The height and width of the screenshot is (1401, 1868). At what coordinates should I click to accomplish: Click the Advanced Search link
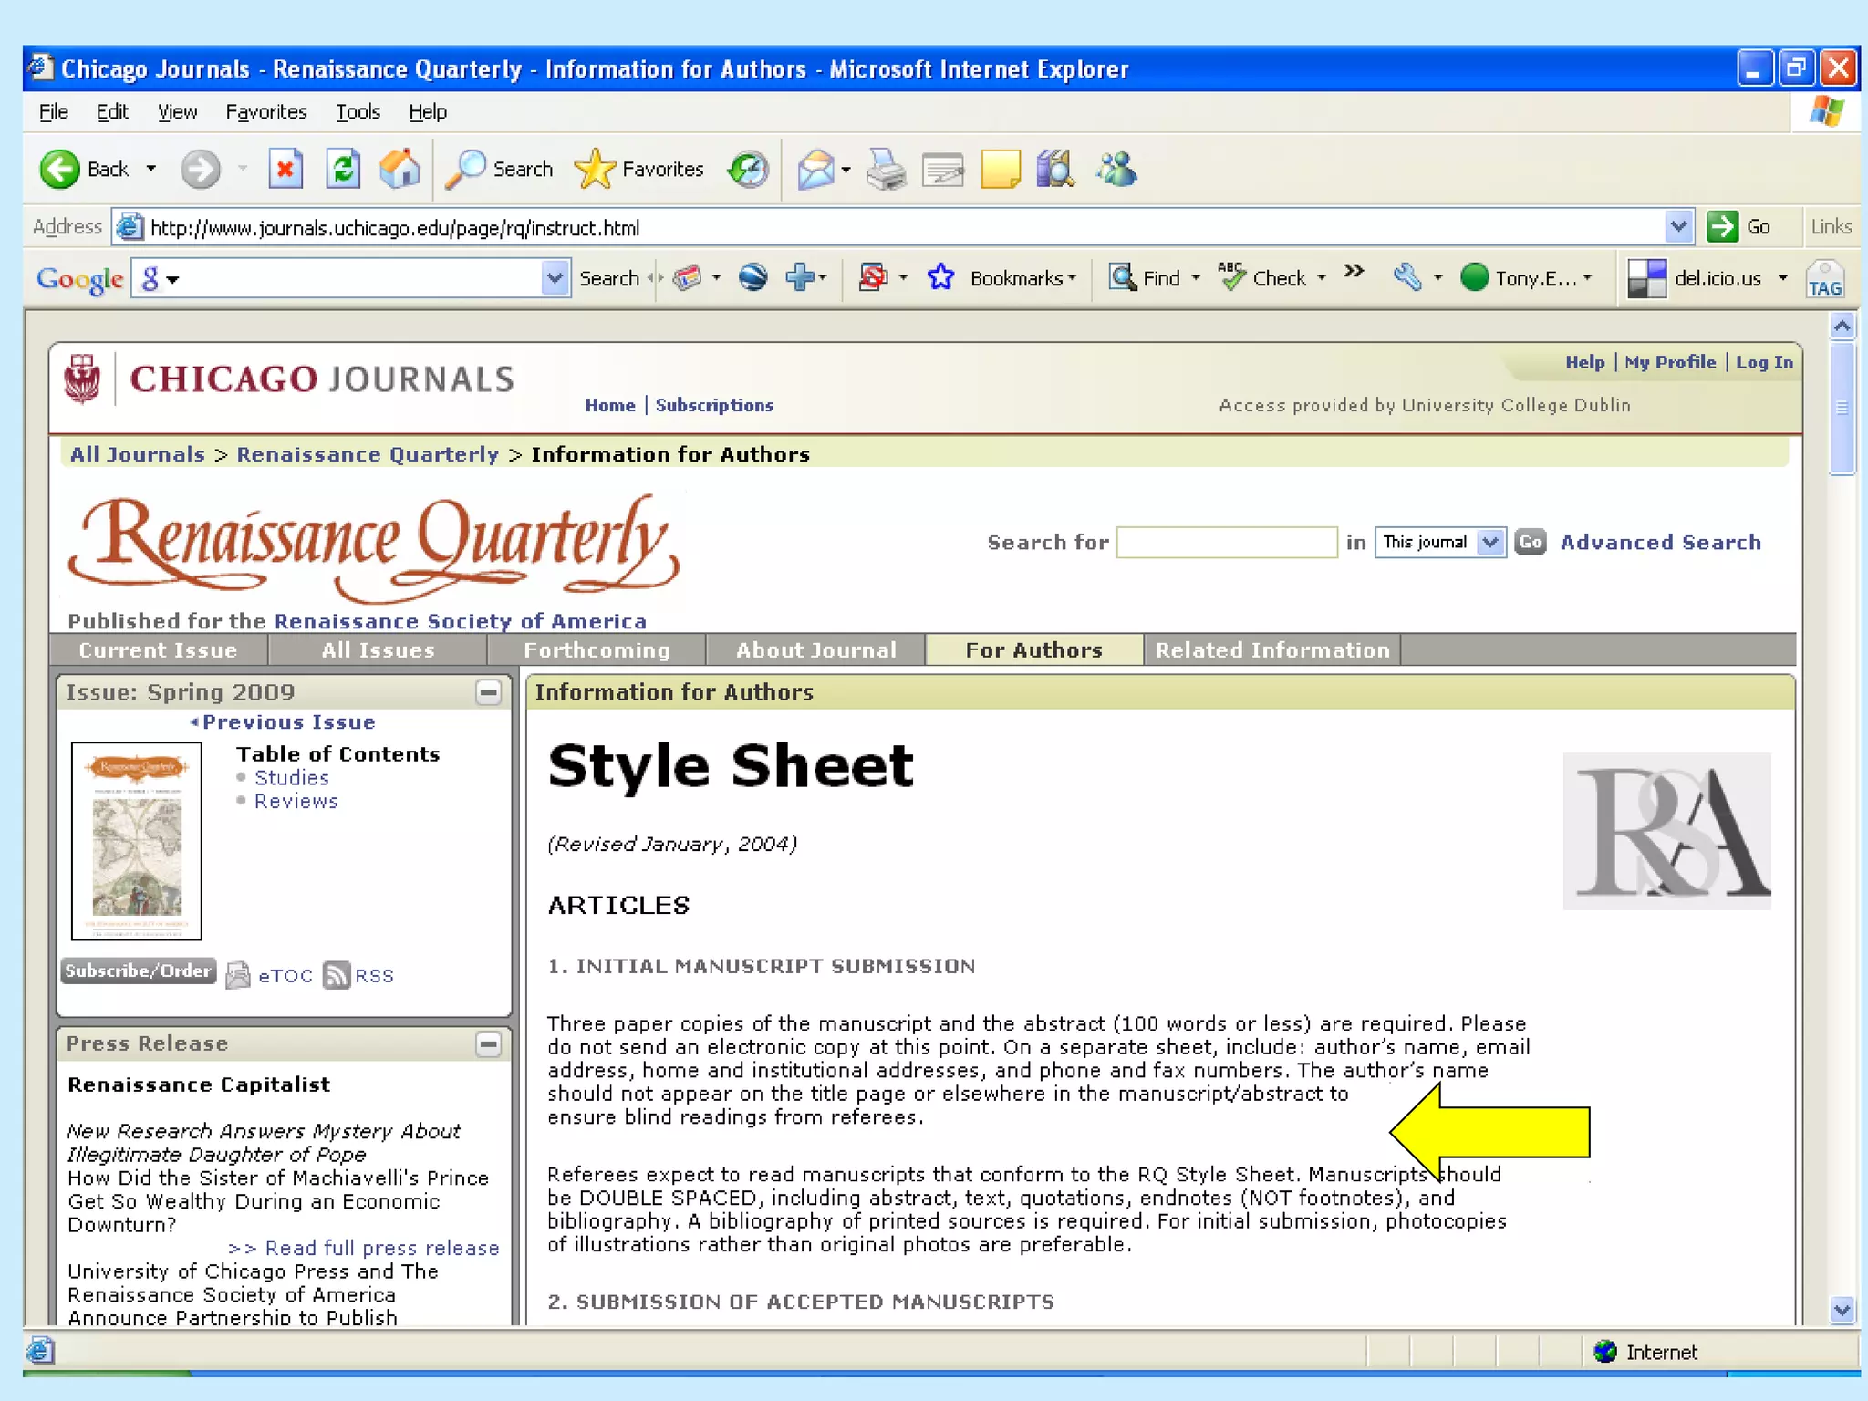1660,542
